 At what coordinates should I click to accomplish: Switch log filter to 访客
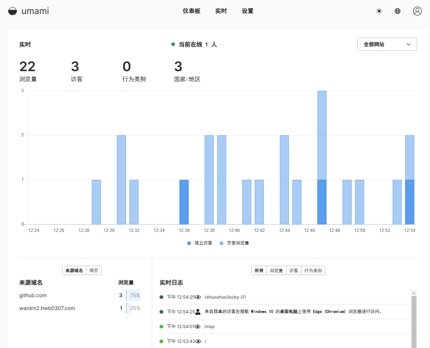[294, 271]
